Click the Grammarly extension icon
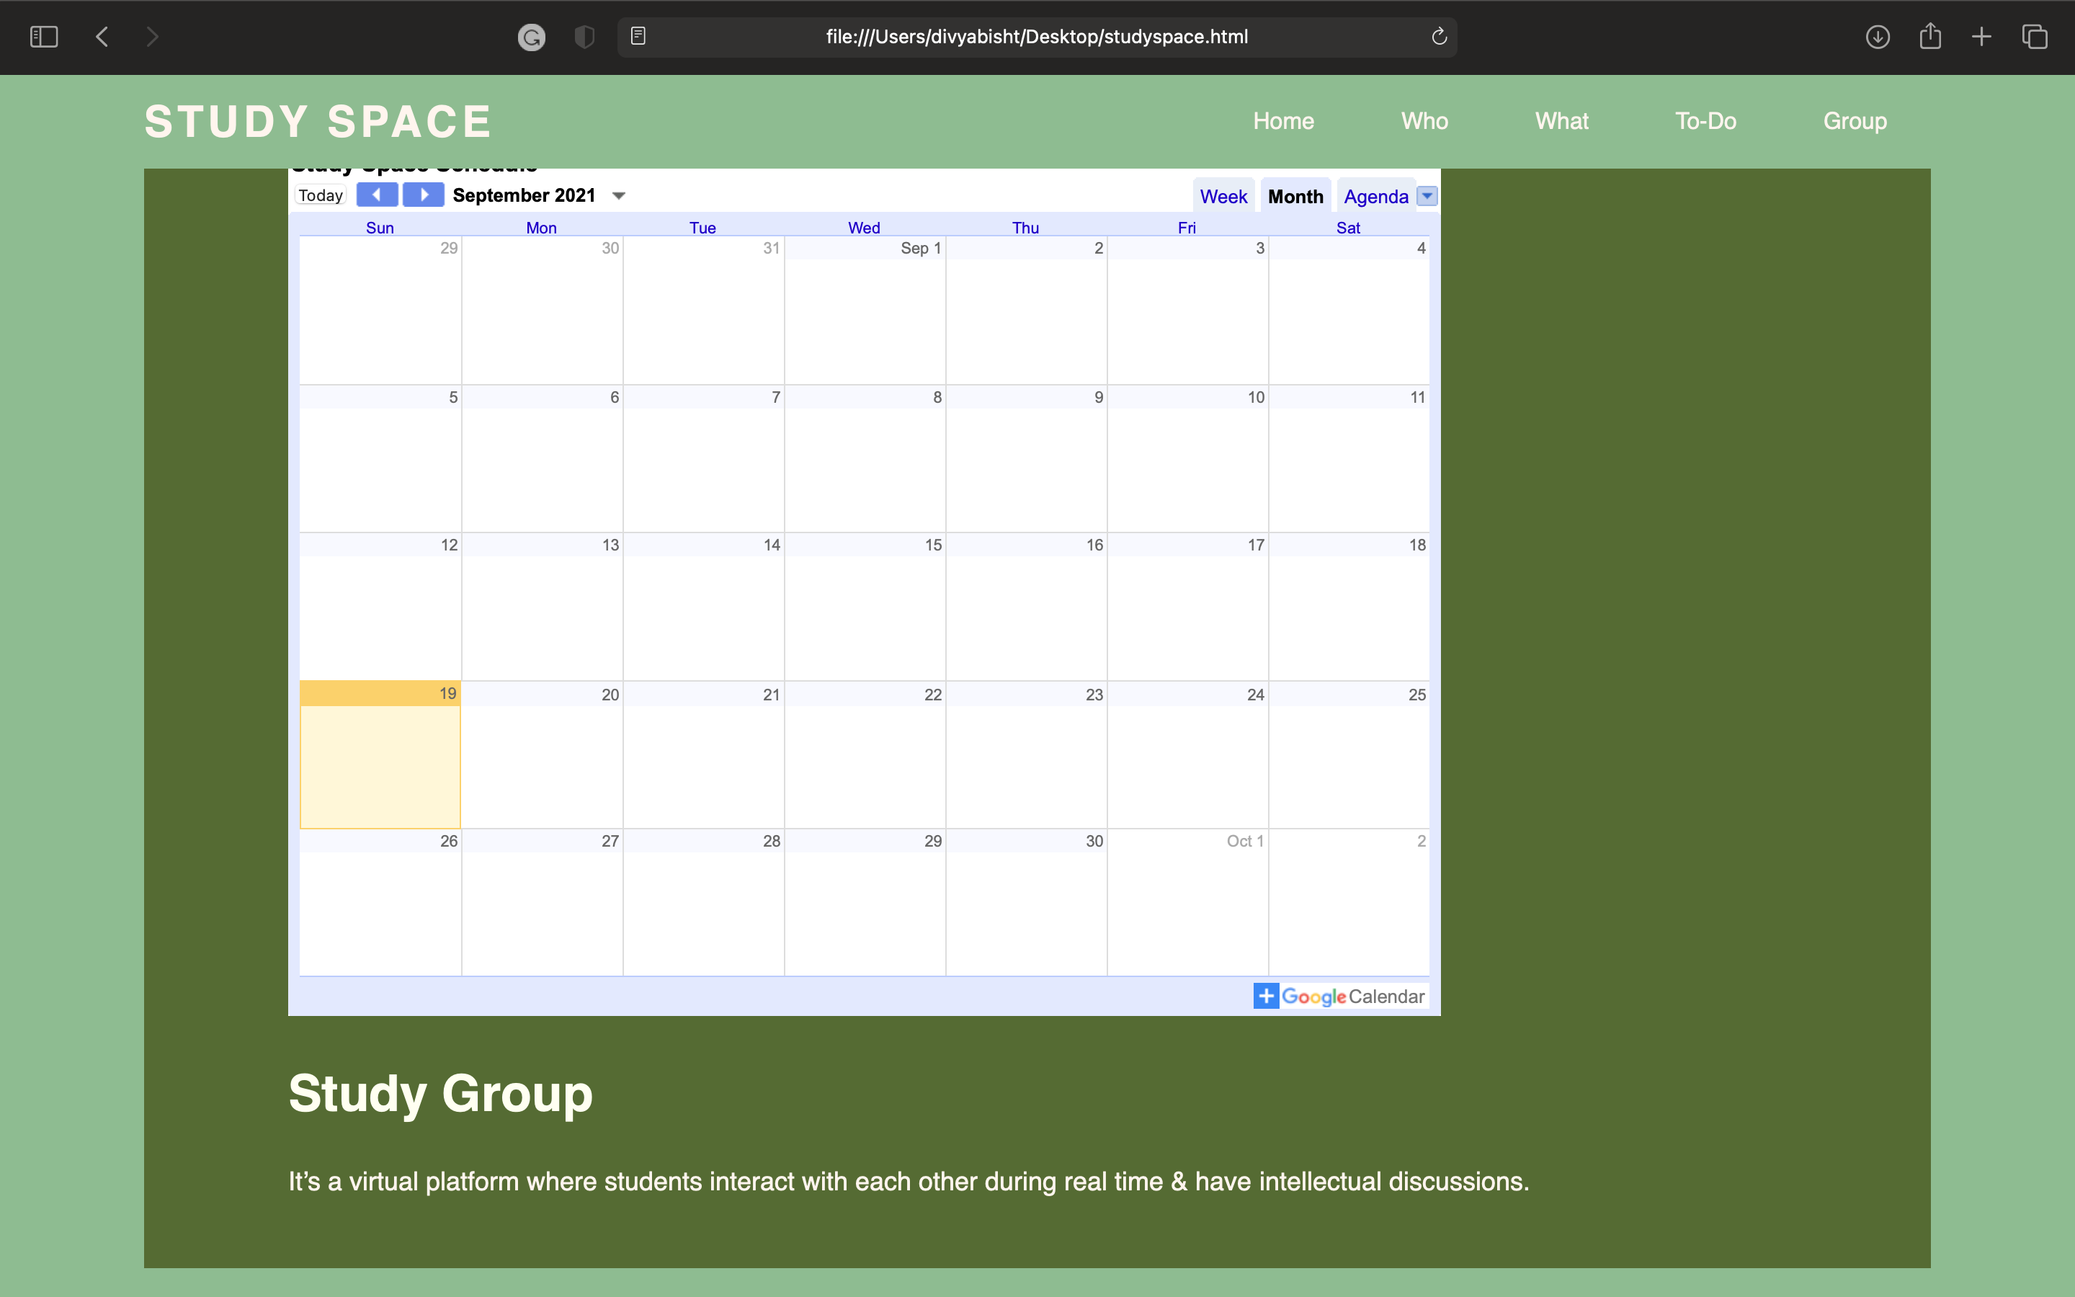This screenshot has height=1297, width=2075. [532, 37]
